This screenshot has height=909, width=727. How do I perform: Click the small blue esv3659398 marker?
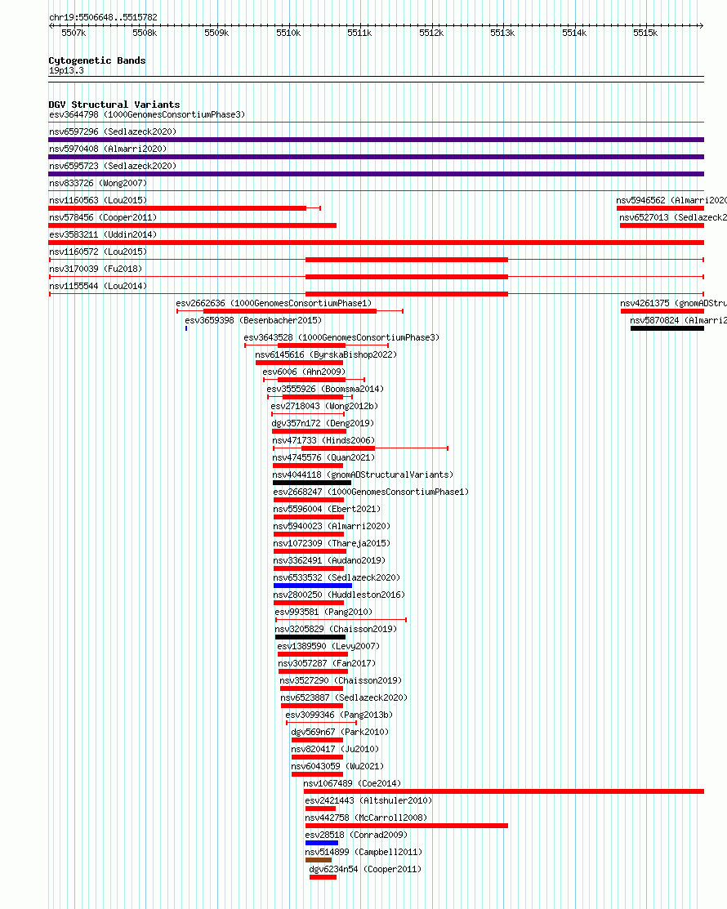click(186, 328)
